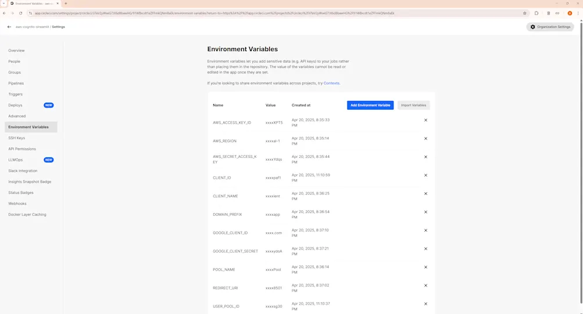This screenshot has height=314, width=583.
Task: Open People settings page
Action: click(14, 62)
